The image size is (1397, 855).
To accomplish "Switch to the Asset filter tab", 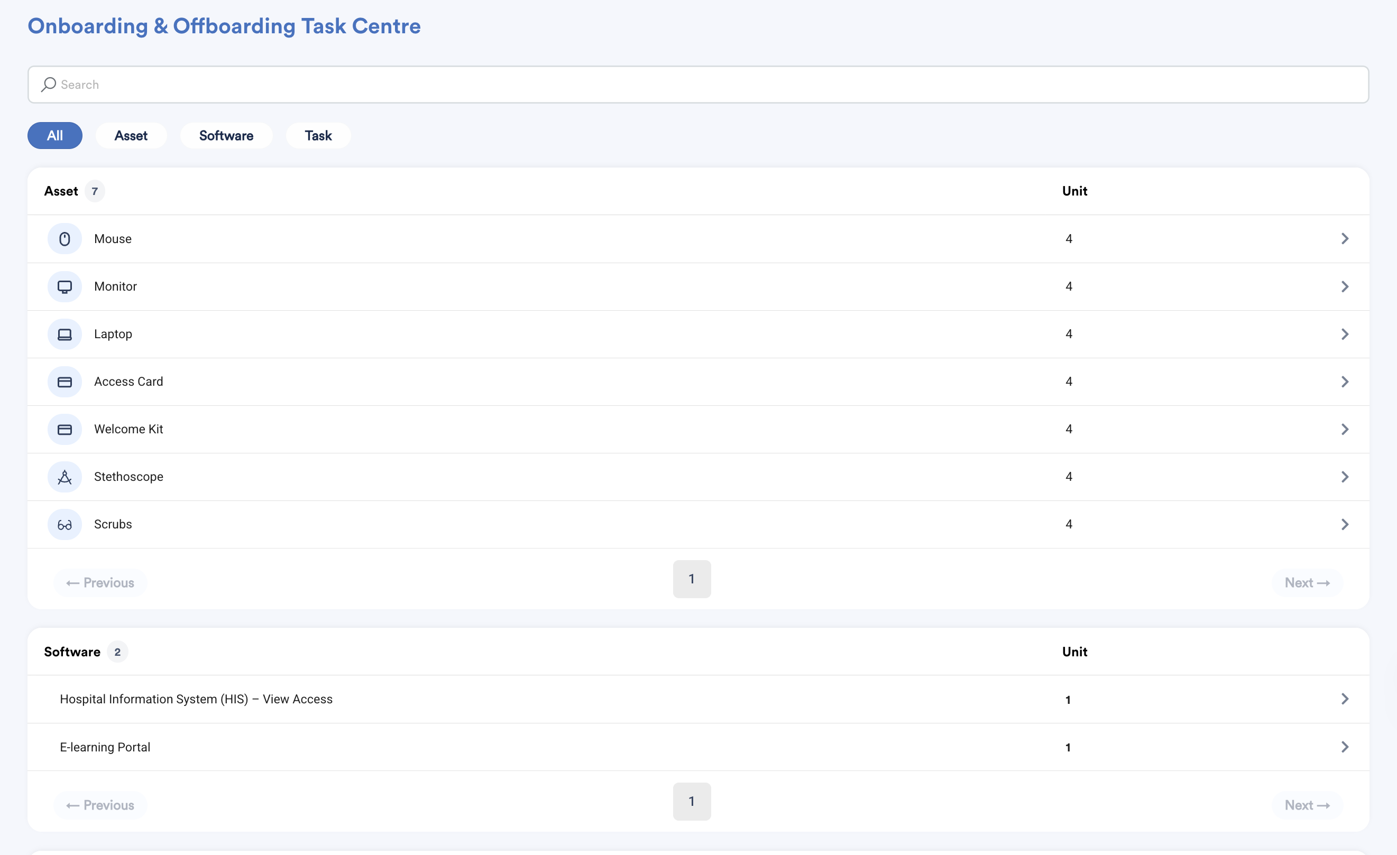I will [x=131, y=135].
